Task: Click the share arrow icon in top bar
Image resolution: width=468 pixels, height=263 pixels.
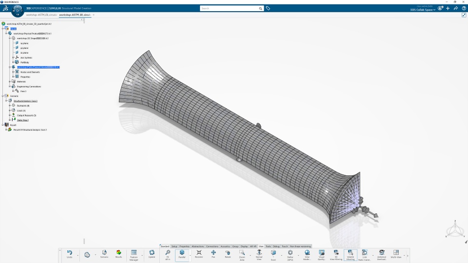Action: tap(456, 8)
